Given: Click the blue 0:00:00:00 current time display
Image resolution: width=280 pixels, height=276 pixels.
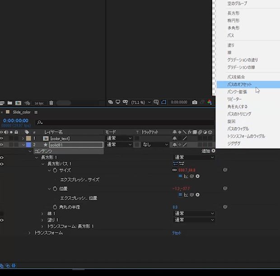Looking at the screenshot, I should pyautogui.click(x=16, y=121).
